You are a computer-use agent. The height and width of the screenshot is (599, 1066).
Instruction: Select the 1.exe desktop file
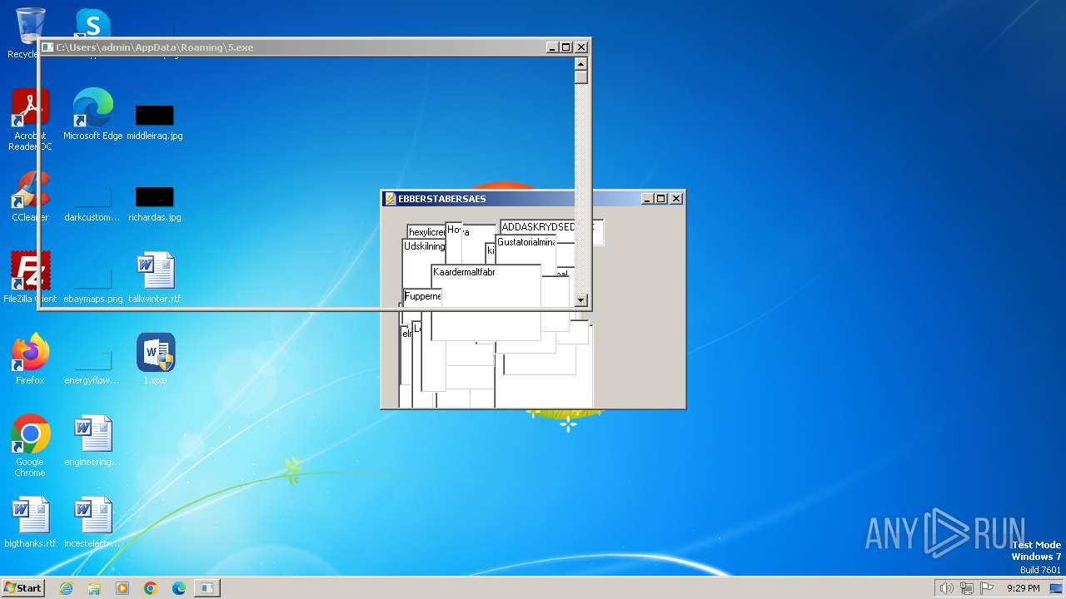coord(155,359)
